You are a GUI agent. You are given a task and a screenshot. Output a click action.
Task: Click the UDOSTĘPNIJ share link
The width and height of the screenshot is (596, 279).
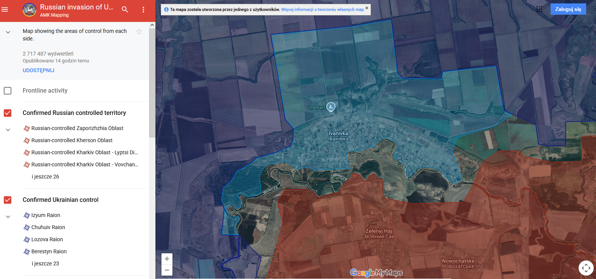[x=39, y=70]
